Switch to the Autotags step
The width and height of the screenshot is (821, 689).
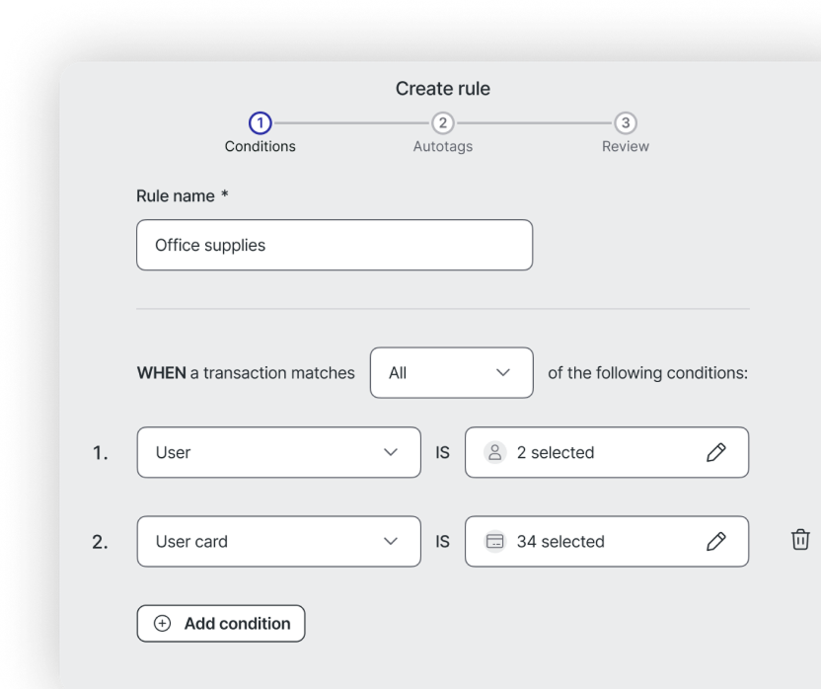pyautogui.click(x=442, y=145)
